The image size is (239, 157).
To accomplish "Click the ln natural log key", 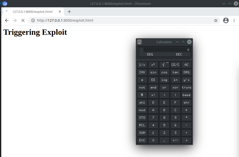I will (x=175, y=80).
